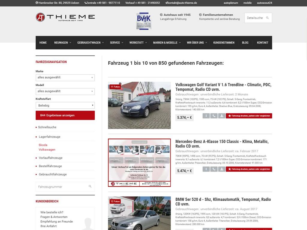Open Schnellsuche in sidebar

pos(47,127)
